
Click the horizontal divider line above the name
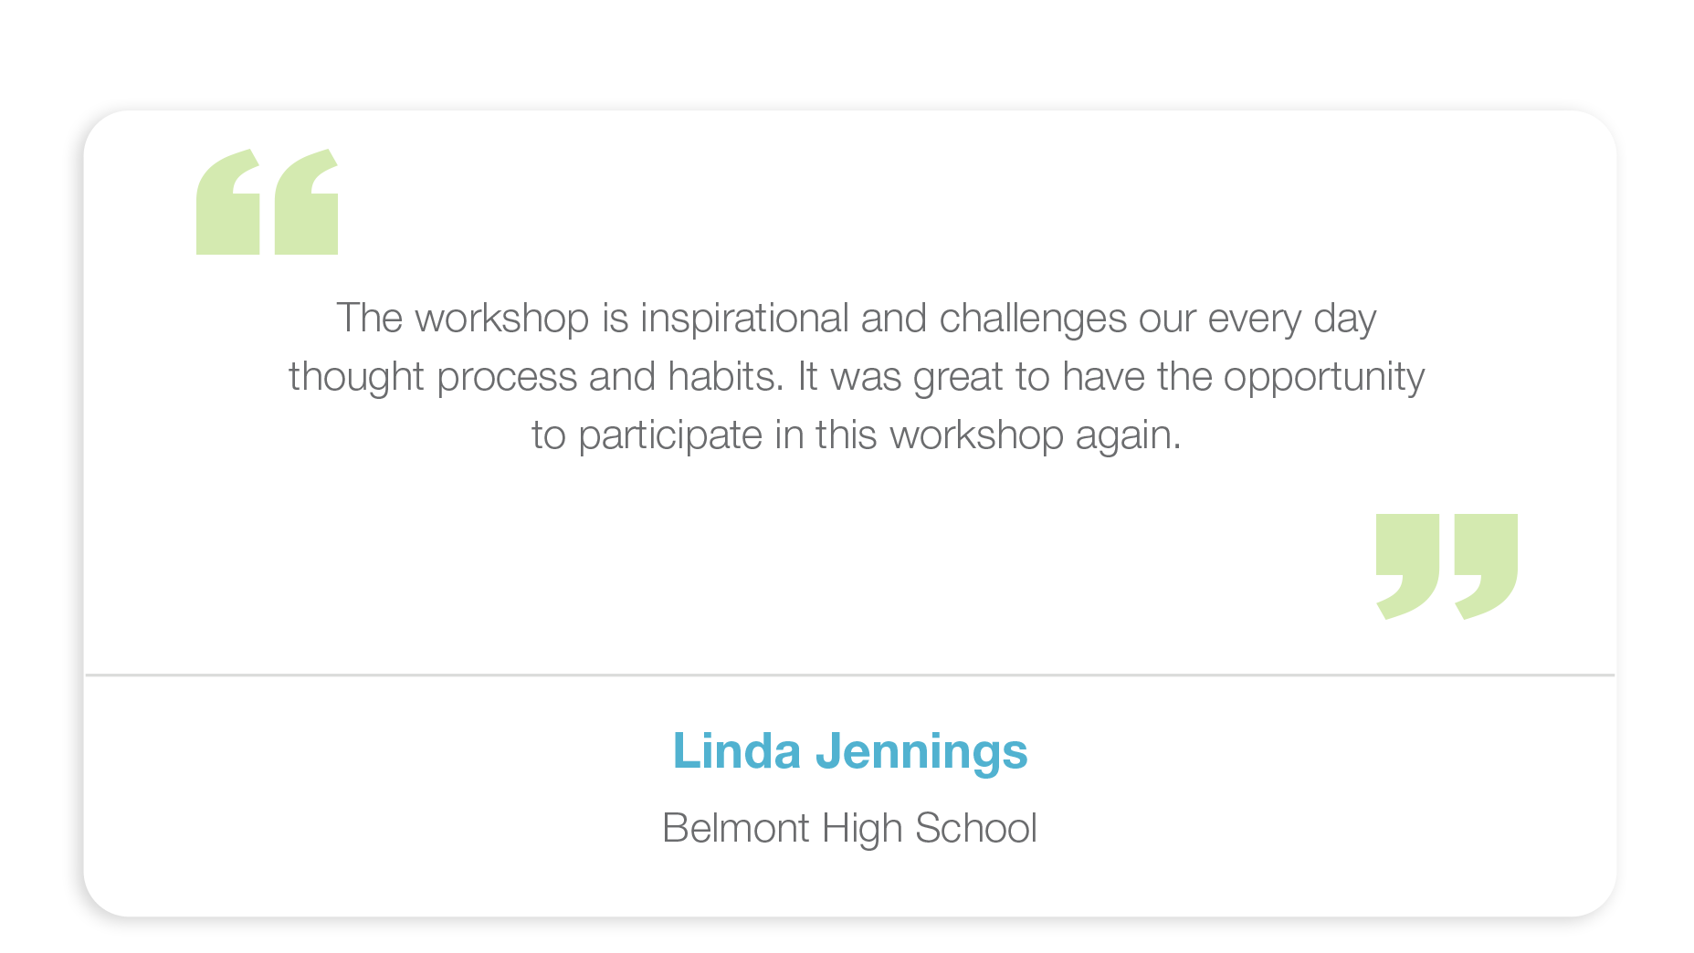click(x=849, y=675)
